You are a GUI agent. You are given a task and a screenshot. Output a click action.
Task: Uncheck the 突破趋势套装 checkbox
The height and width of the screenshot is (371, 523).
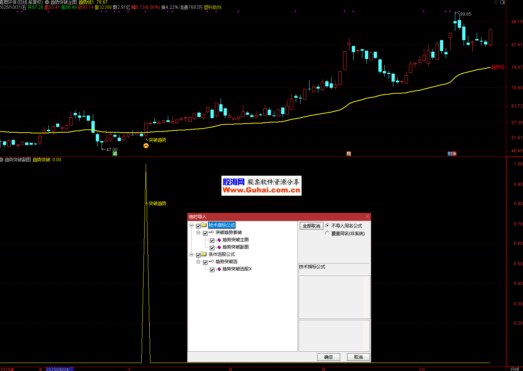205,233
